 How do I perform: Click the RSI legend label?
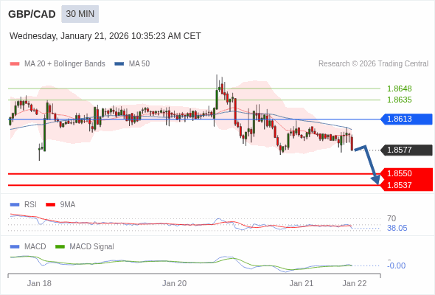pos(30,205)
